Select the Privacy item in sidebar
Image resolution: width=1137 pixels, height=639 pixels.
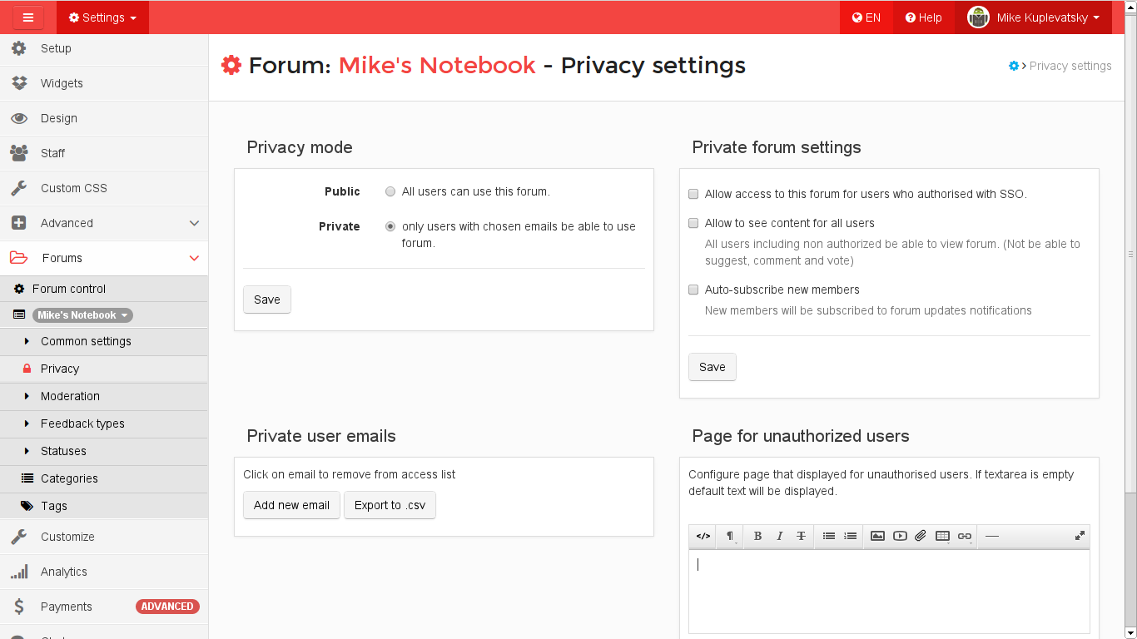104,369
